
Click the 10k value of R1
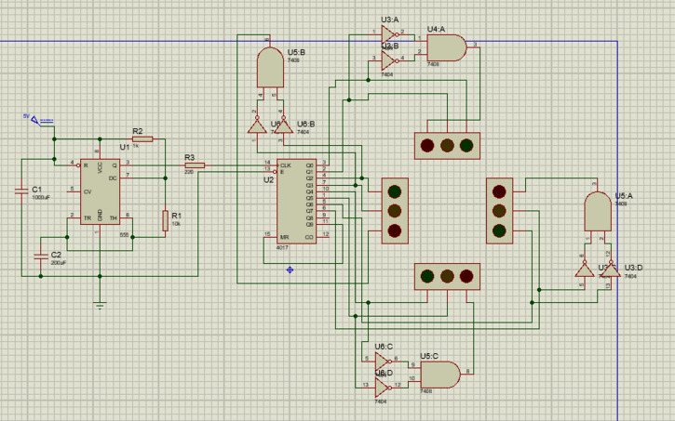tap(176, 224)
